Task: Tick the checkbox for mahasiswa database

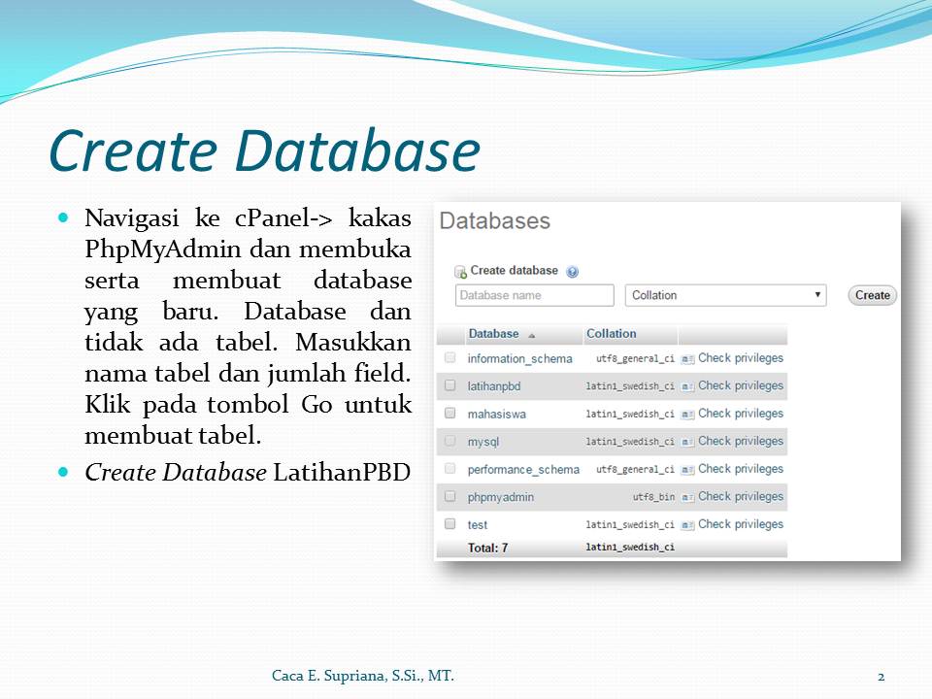Action: (449, 413)
